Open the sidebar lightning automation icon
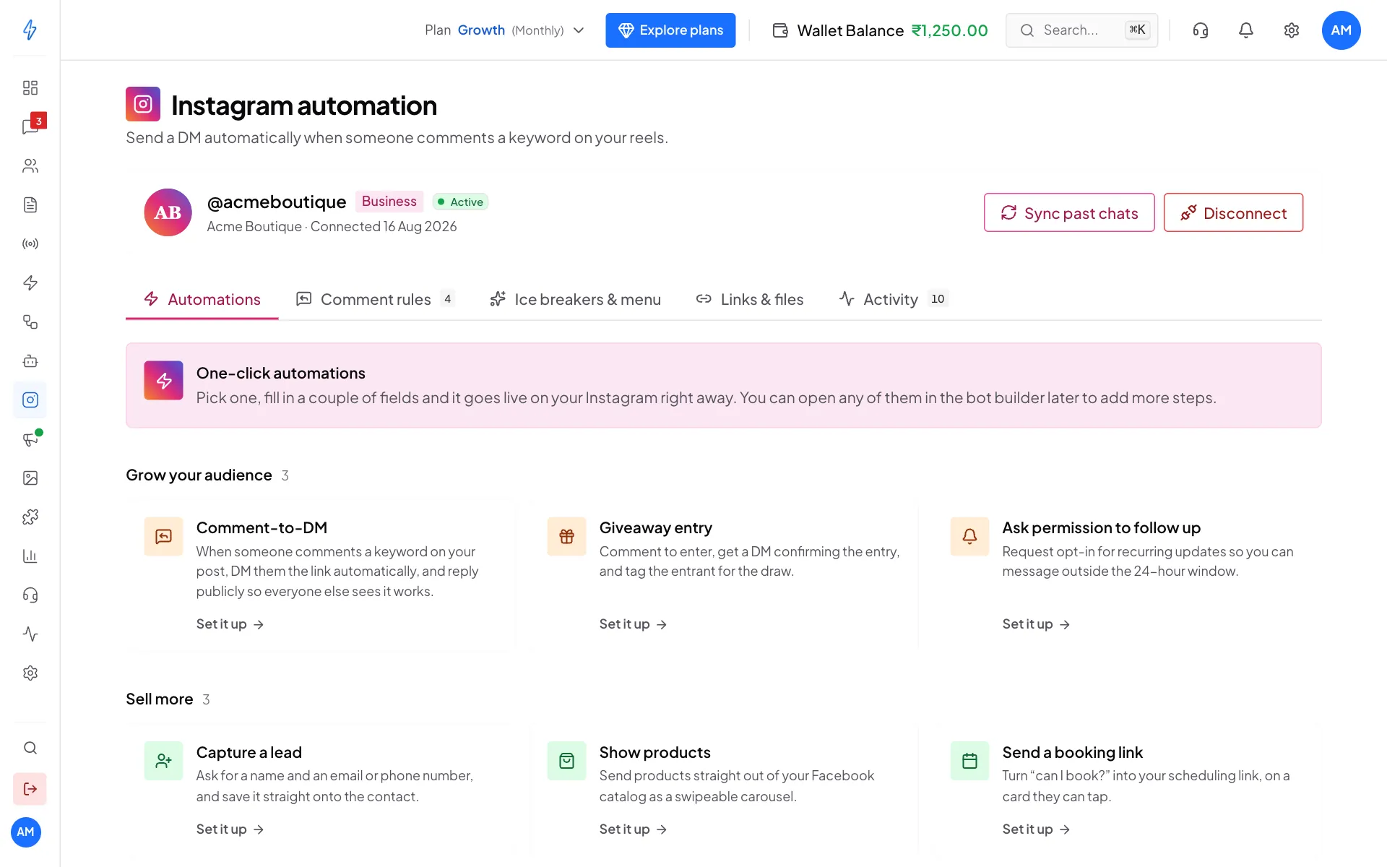Viewport: 1387px width, 867px height. (x=30, y=282)
